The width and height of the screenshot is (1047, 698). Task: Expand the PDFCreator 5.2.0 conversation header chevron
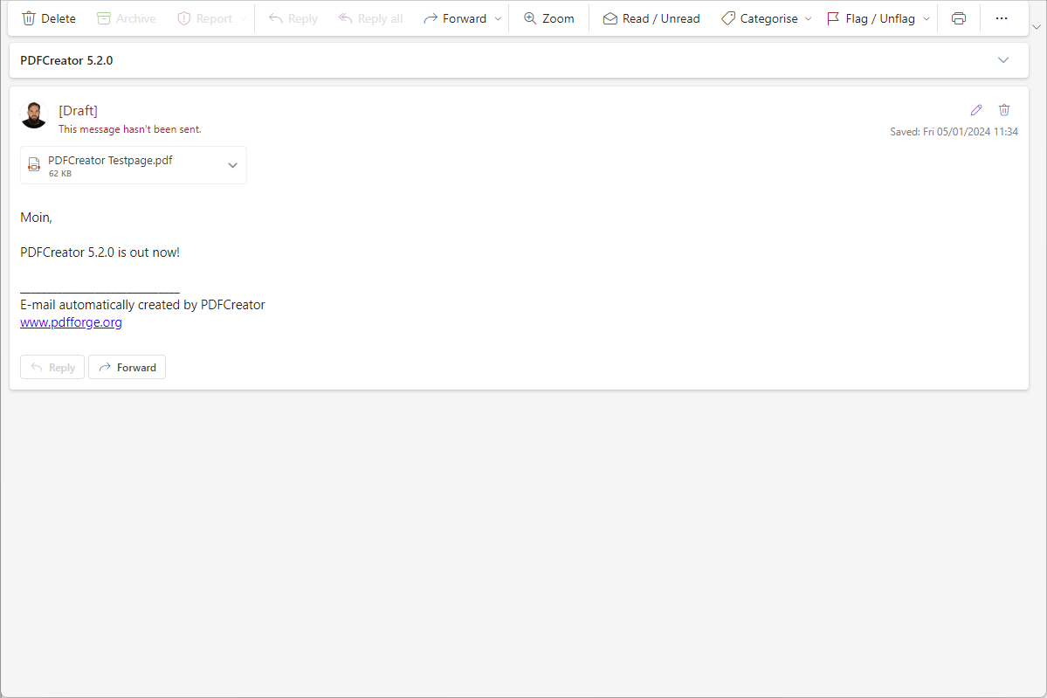(1003, 60)
